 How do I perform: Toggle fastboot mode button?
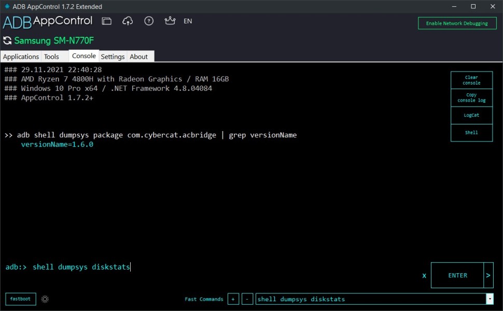[21, 299]
